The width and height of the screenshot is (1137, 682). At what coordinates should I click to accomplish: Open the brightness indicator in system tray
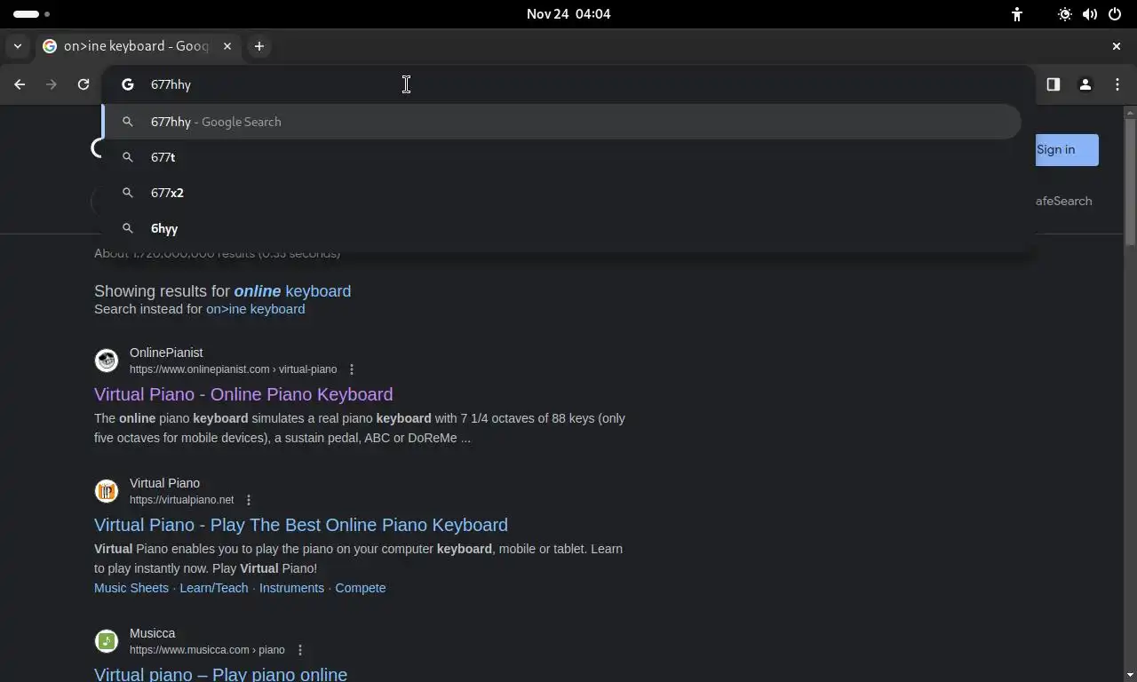(1064, 14)
